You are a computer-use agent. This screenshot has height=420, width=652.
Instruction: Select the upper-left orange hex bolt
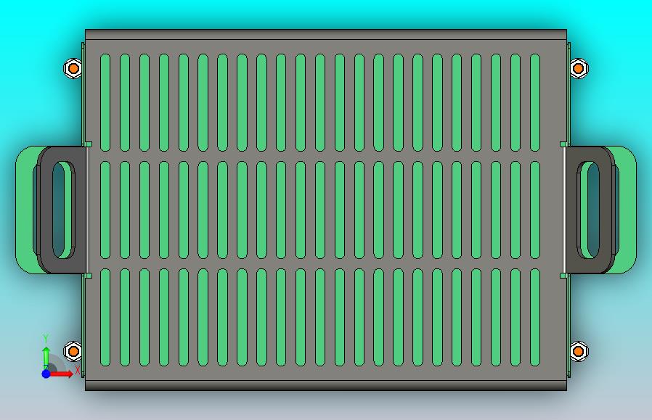click(73, 67)
